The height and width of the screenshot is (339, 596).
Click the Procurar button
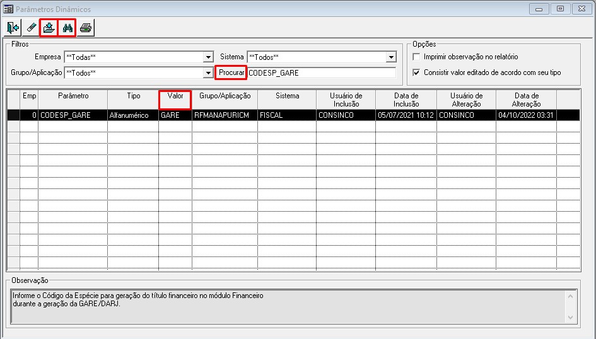coord(231,72)
